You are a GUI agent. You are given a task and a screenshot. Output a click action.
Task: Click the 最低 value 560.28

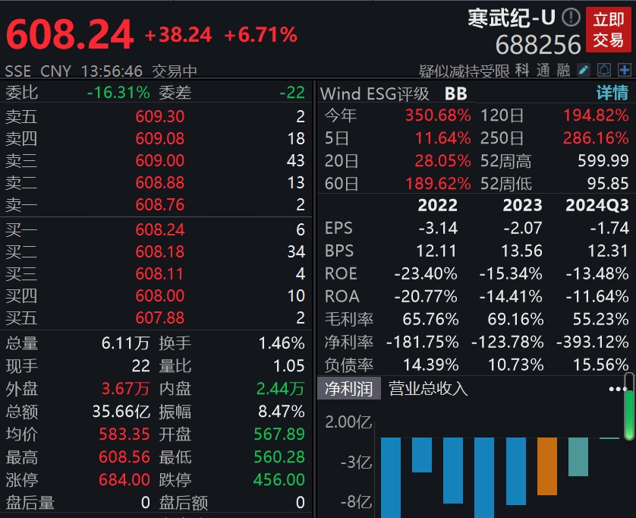pyautogui.click(x=279, y=457)
